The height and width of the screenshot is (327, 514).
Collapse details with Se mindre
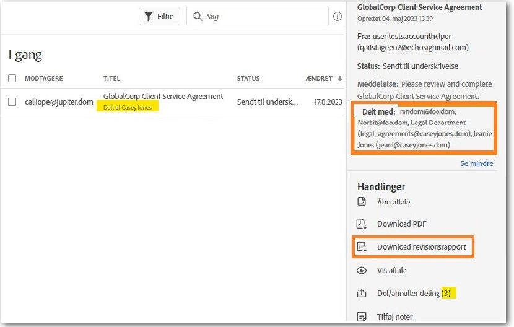(x=476, y=163)
